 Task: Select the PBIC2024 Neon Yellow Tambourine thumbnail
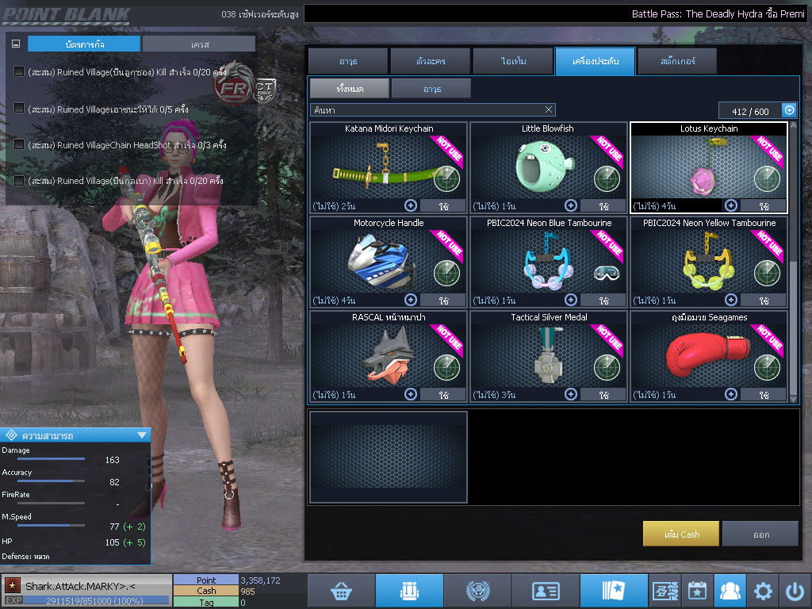point(709,261)
